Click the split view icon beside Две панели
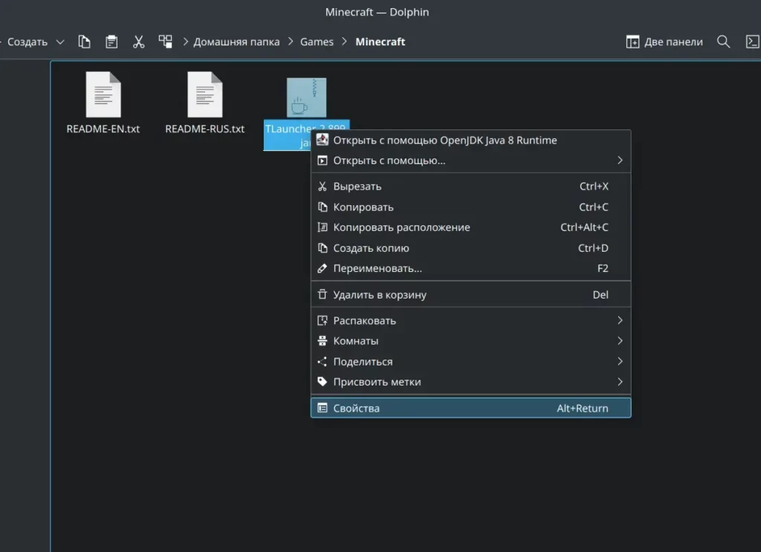761x552 pixels. pos(632,42)
